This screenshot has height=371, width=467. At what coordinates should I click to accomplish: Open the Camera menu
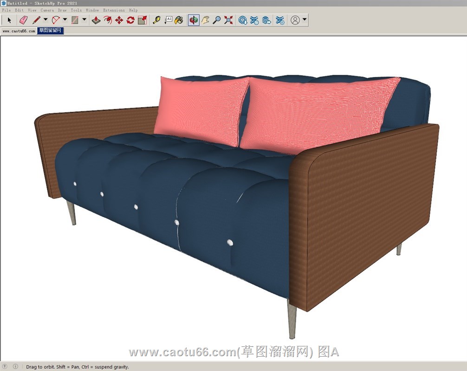pos(47,10)
